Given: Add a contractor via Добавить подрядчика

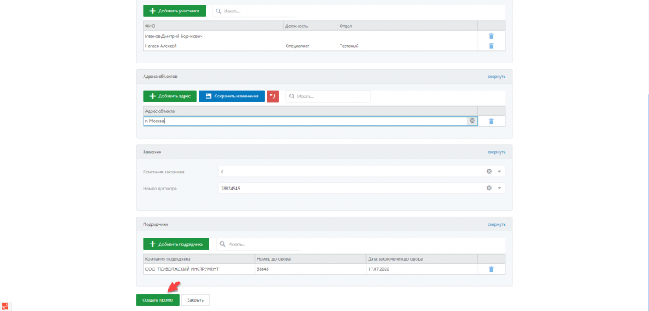Looking at the screenshot, I should [x=176, y=244].
